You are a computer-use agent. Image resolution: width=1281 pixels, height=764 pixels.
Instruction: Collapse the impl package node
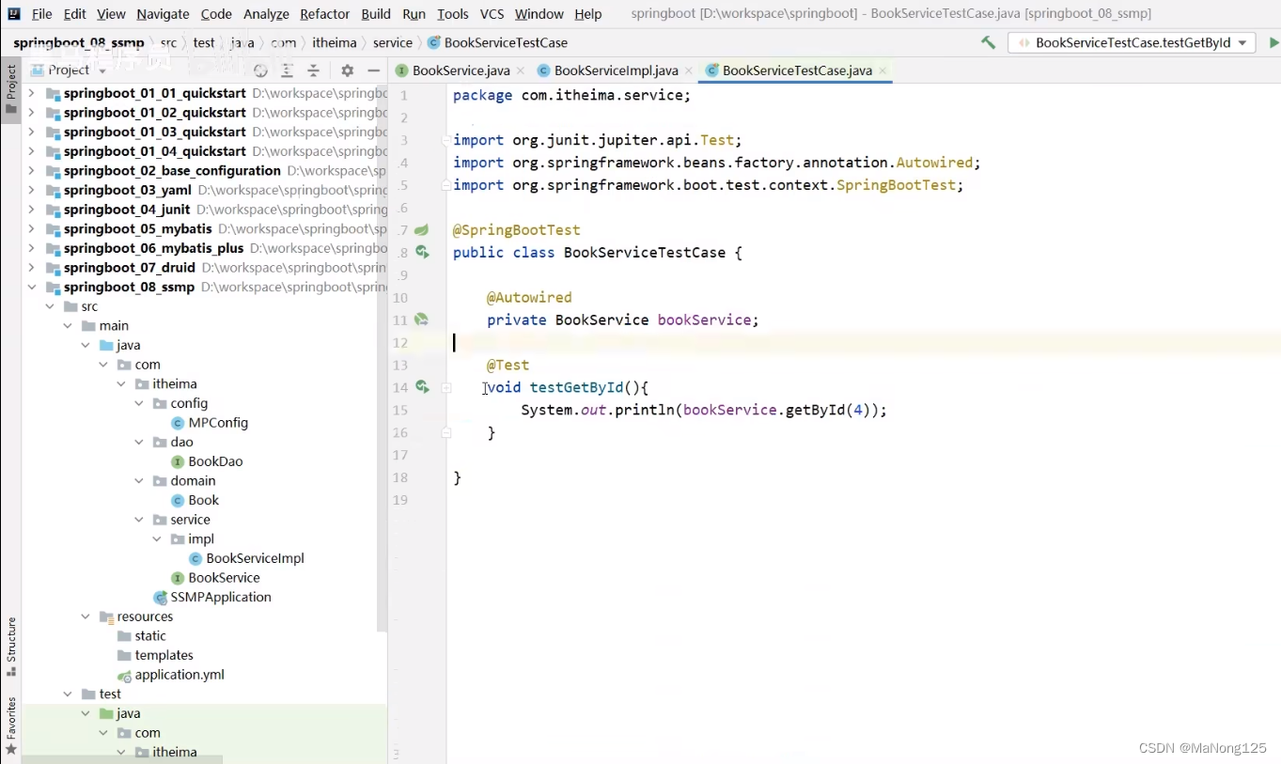[x=157, y=538]
